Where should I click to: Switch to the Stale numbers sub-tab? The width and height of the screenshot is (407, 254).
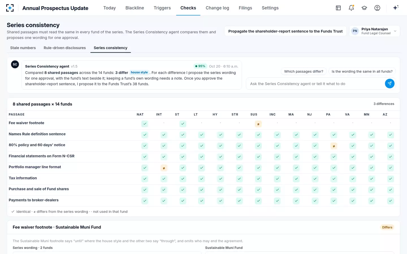23,48
